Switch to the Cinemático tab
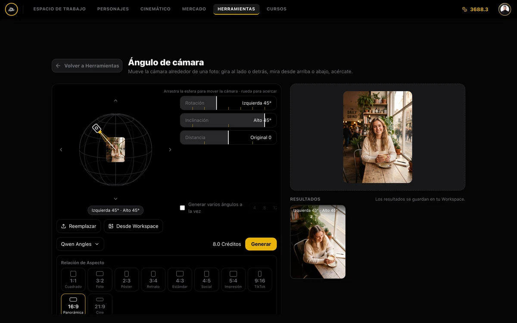Screen dimensions: 517x323 tap(156, 9)
